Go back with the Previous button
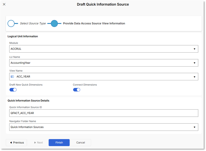This screenshot has width=206, height=151. coord(16,143)
